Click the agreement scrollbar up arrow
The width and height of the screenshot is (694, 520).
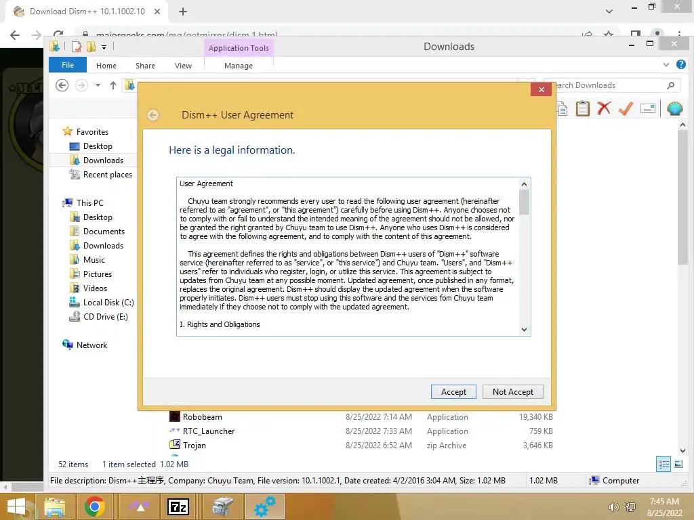[524, 184]
